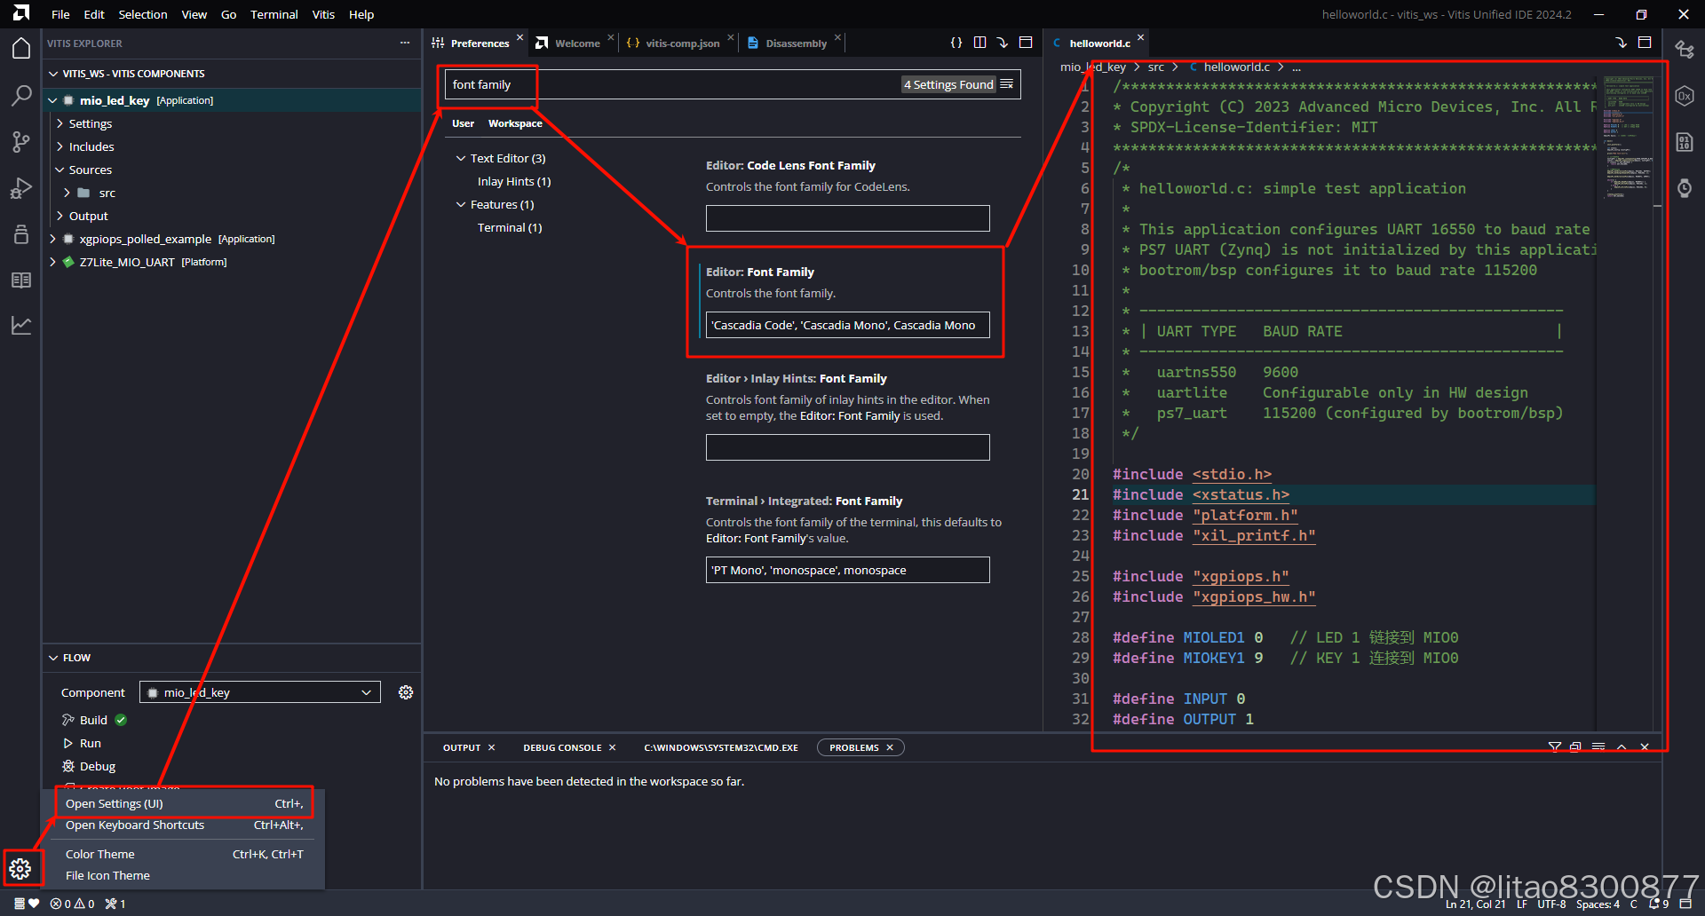Open the Source Control view
The height and width of the screenshot is (916, 1705).
click(x=21, y=141)
